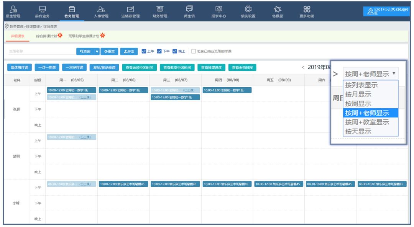Open the 财务管理 module icon
This screenshot has height=227, width=414.
coord(160,9)
